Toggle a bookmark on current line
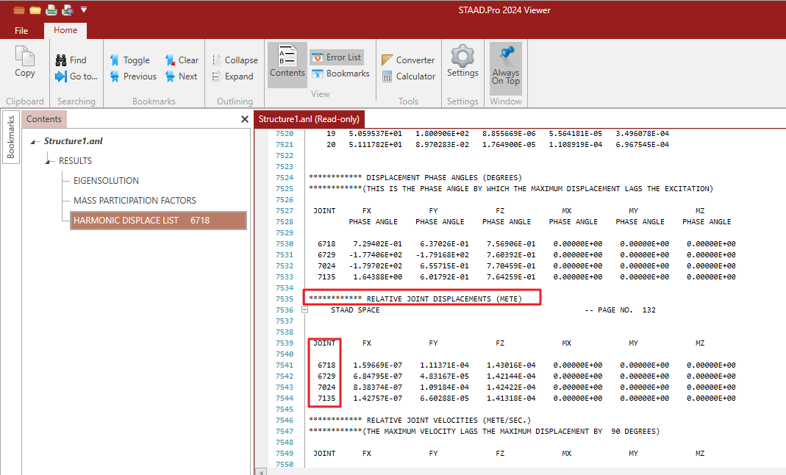This screenshot has width=786, height=475. click(x=129, y=60)
